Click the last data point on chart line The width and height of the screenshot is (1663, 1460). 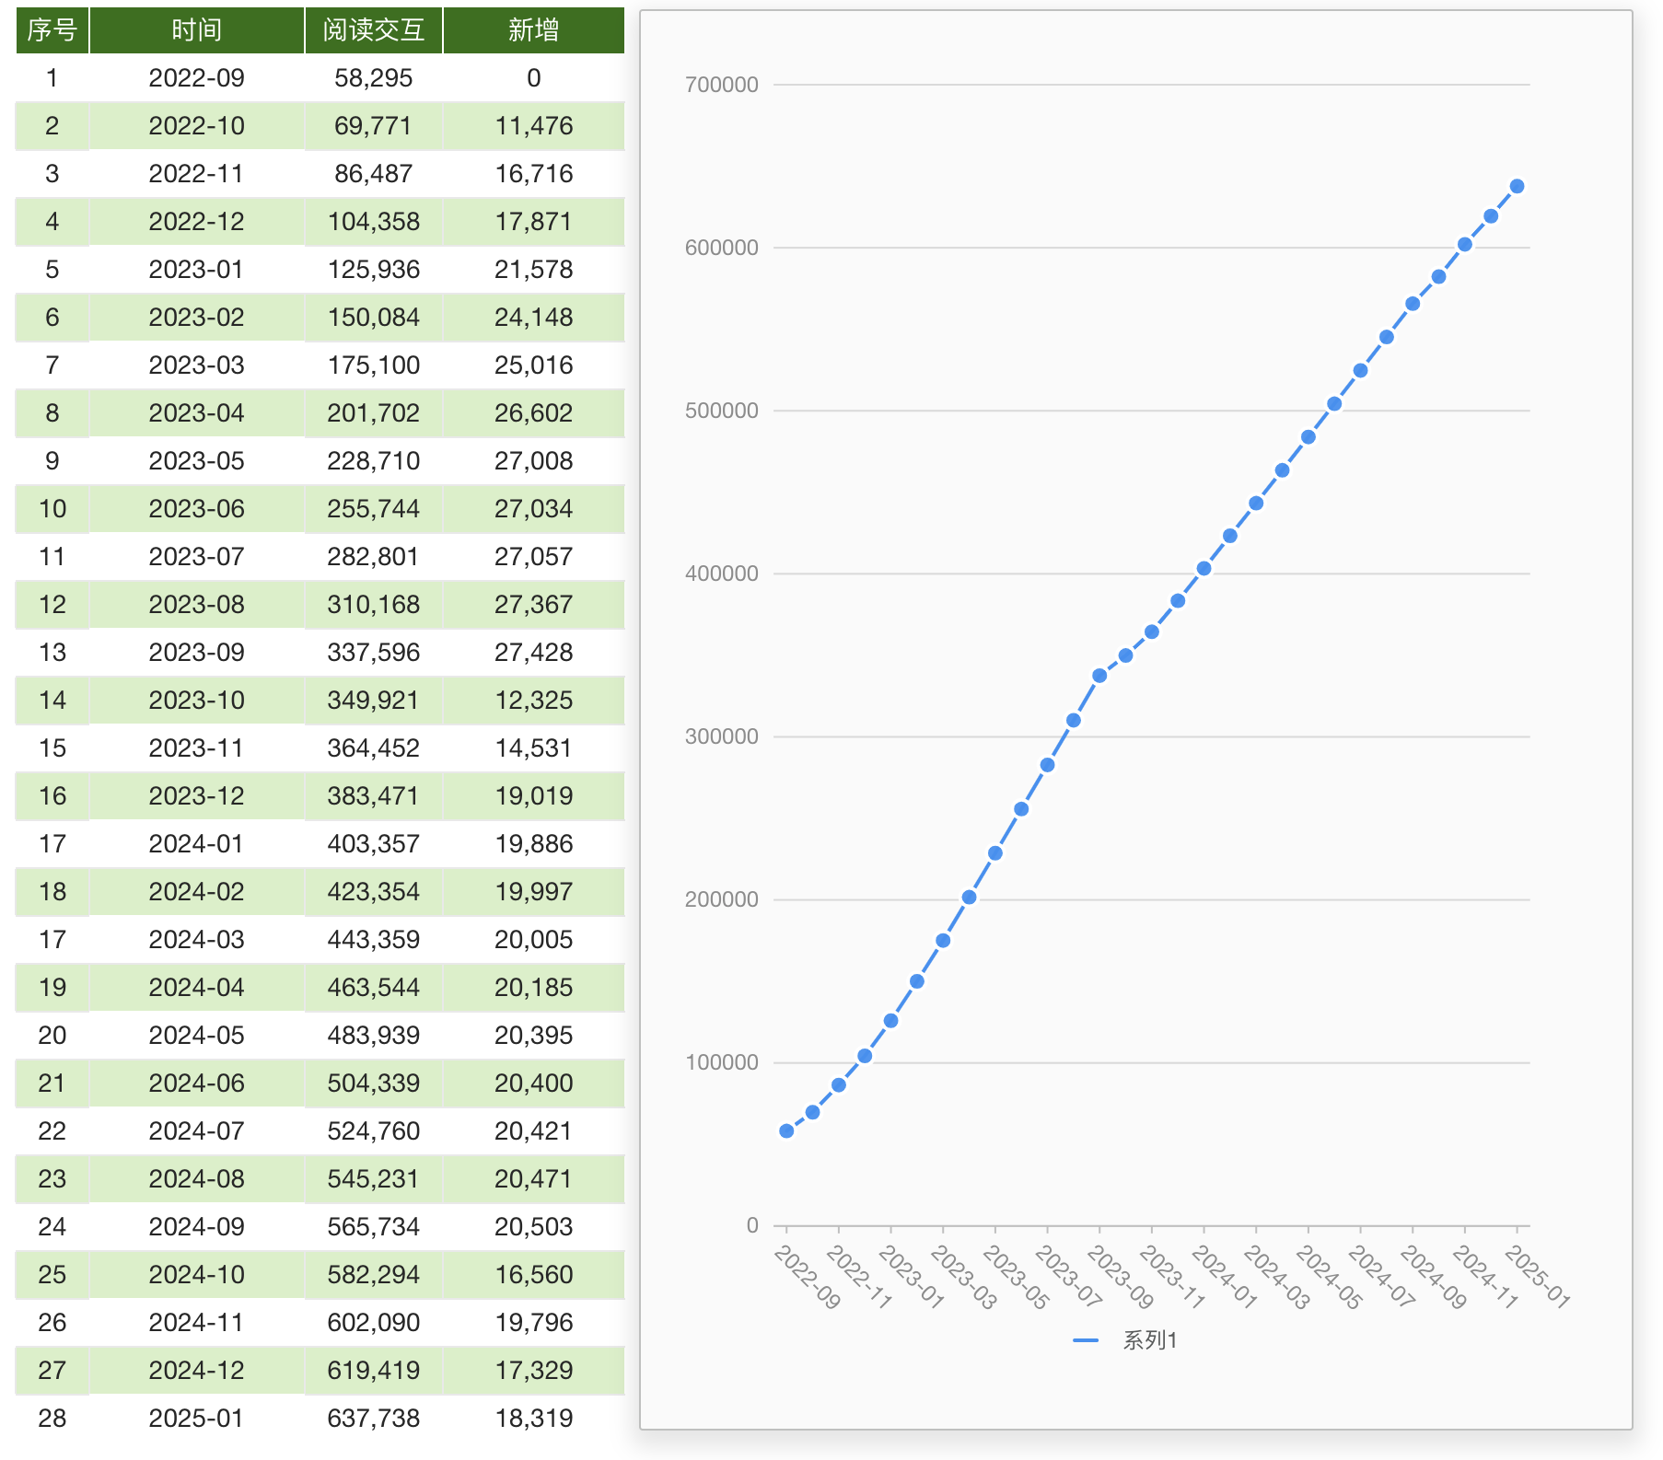(1517, 186)
